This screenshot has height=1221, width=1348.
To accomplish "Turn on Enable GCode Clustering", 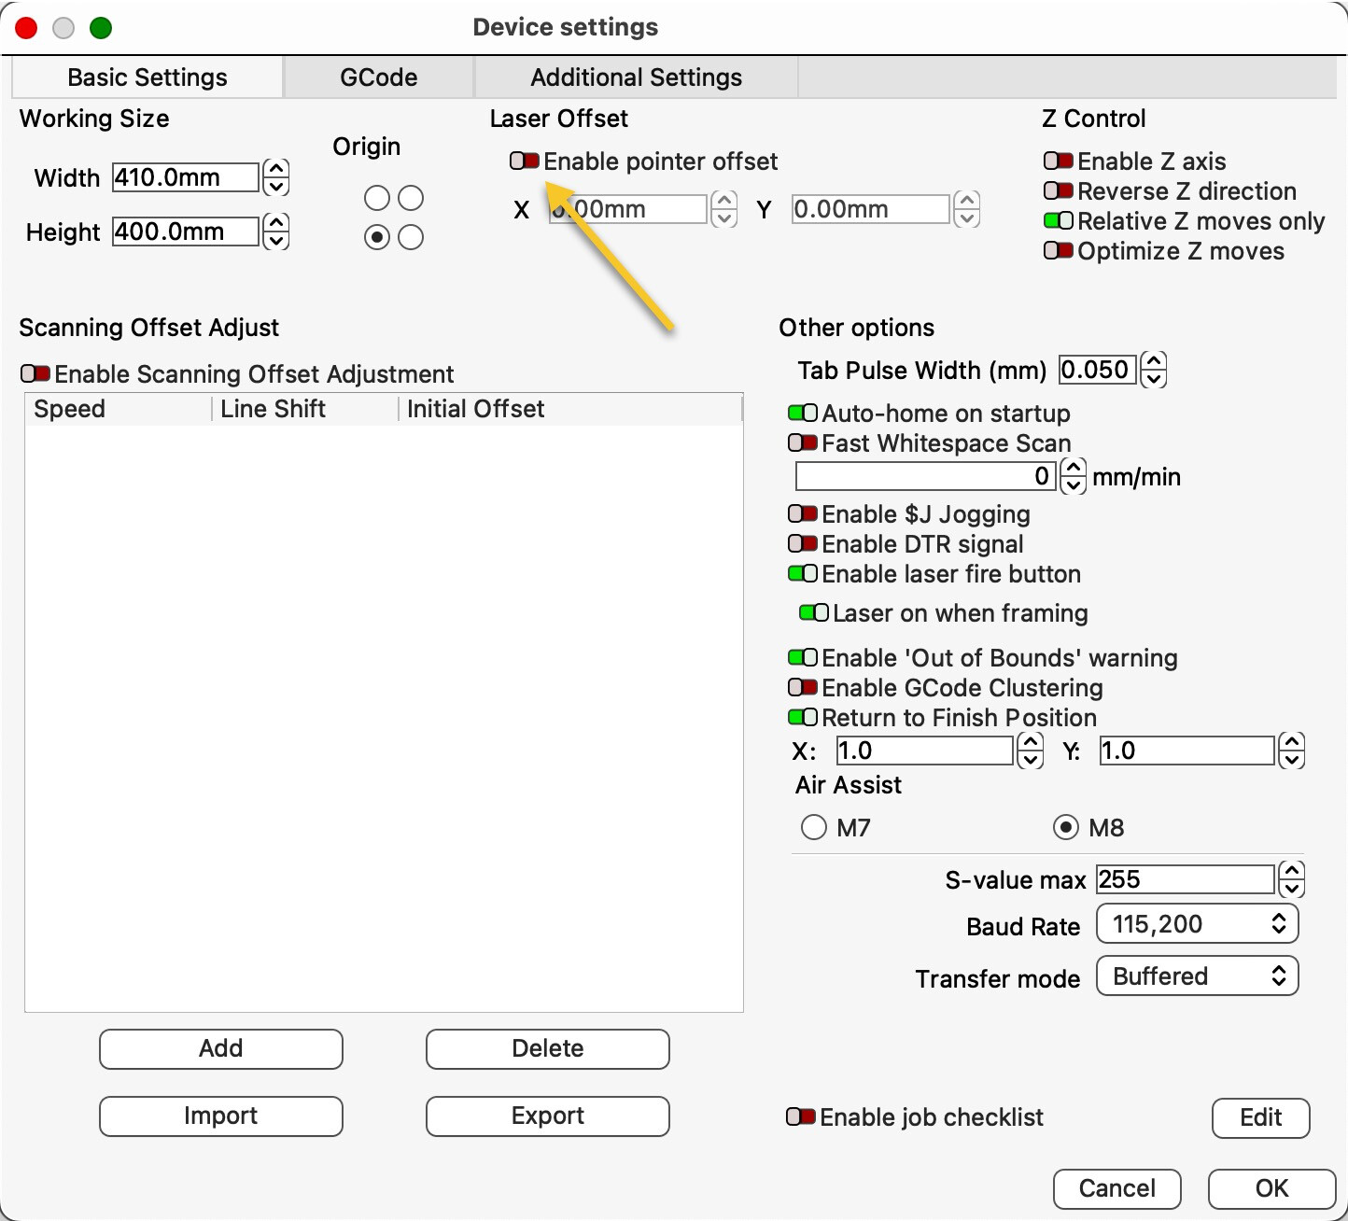I will tap(802, 688).
